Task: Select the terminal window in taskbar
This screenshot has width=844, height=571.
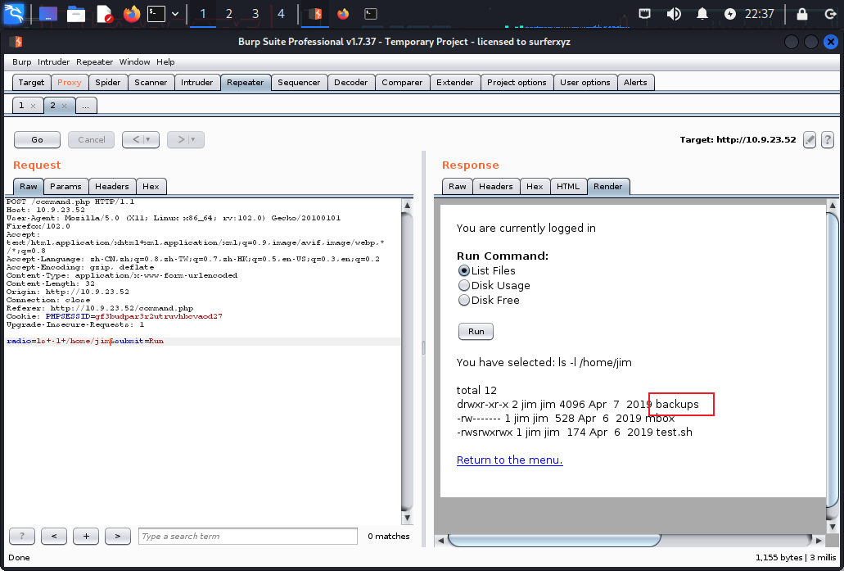Action: [370, 14]
